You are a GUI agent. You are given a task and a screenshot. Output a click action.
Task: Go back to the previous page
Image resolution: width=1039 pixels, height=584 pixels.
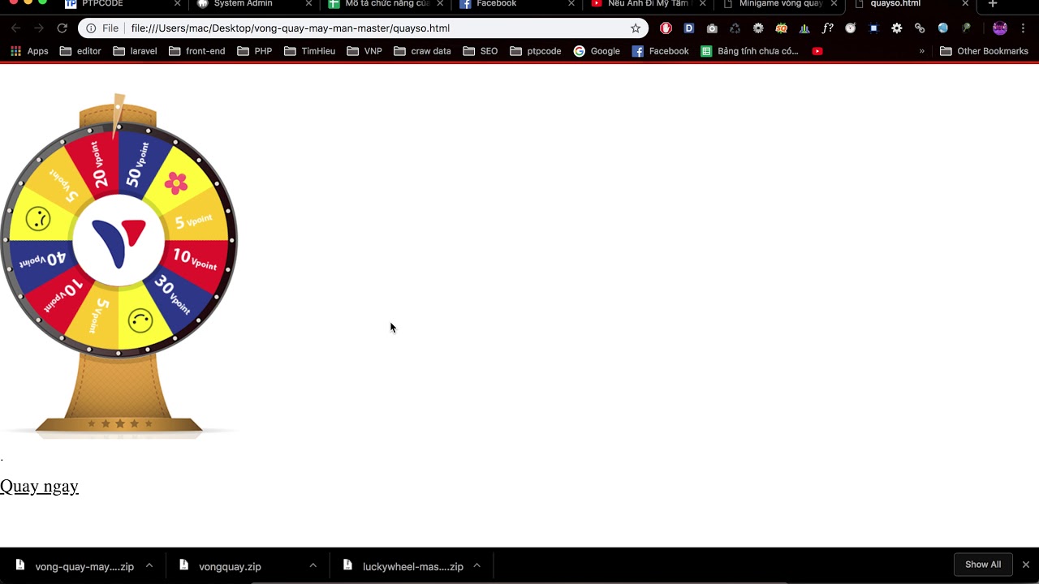[x=15, y=28]
